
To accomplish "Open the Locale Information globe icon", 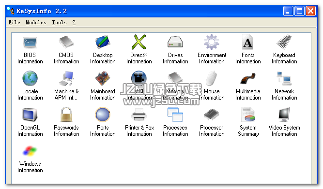I will 30,78.
